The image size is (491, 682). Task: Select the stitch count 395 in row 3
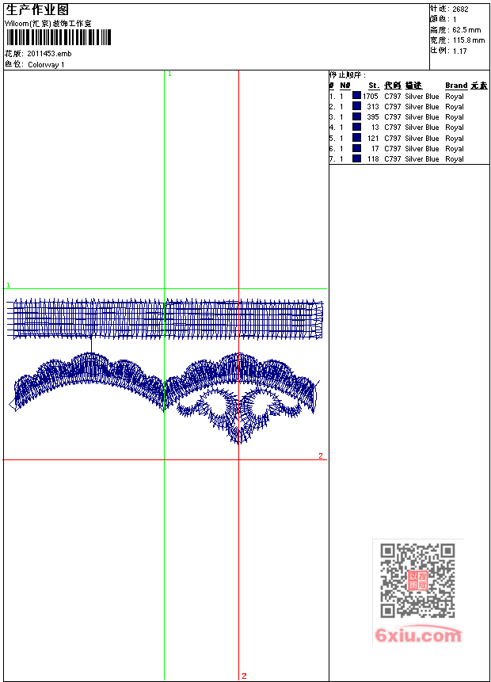click(373, 117)
